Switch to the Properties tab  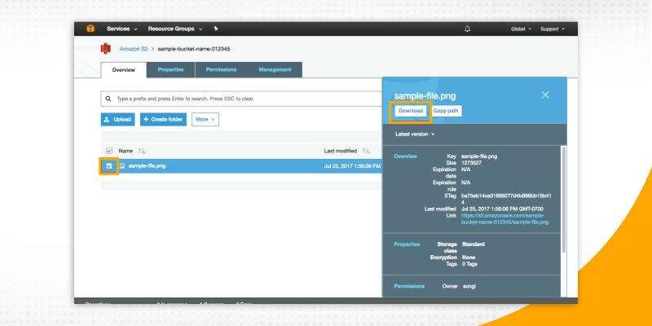click(x=170, y=70)
